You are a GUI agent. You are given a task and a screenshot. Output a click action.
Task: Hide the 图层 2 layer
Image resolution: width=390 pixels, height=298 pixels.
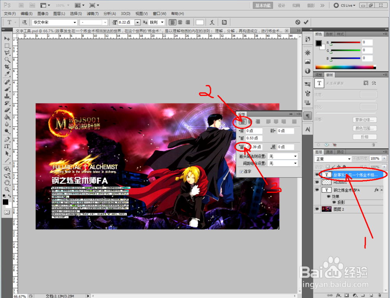coord(317,209)
